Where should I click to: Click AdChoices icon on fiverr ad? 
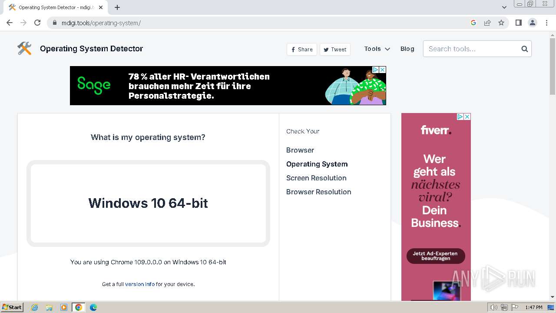460,117
